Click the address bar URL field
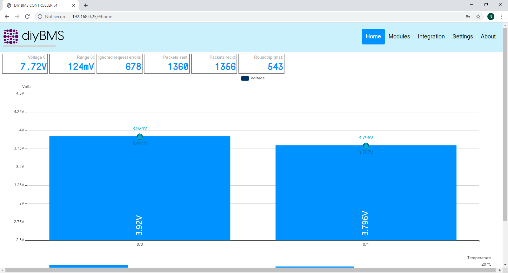The image size is (508, 273). point(222,17)
